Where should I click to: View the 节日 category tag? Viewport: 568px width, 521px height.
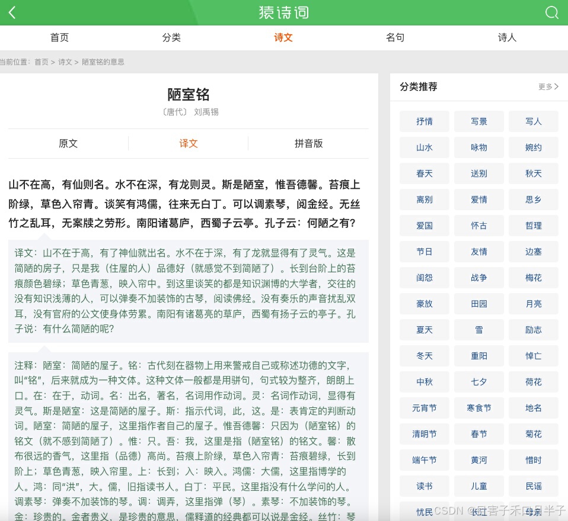424,252
